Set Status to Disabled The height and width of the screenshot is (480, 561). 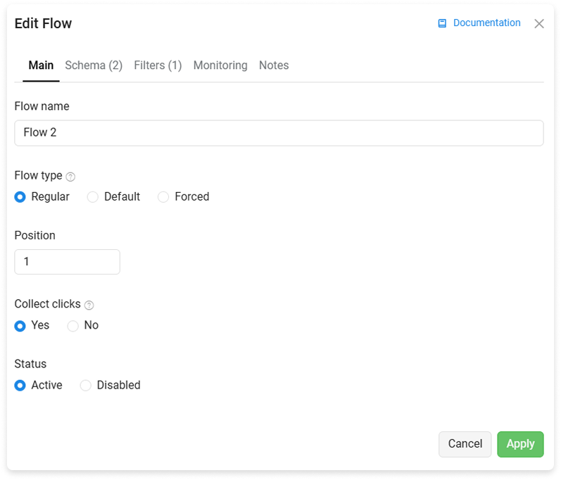(85, 386)
